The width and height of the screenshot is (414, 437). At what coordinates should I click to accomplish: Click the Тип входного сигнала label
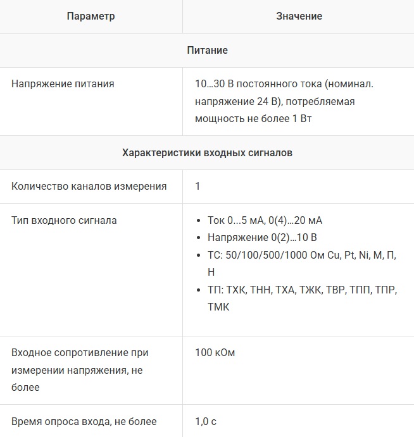point(64,221)
